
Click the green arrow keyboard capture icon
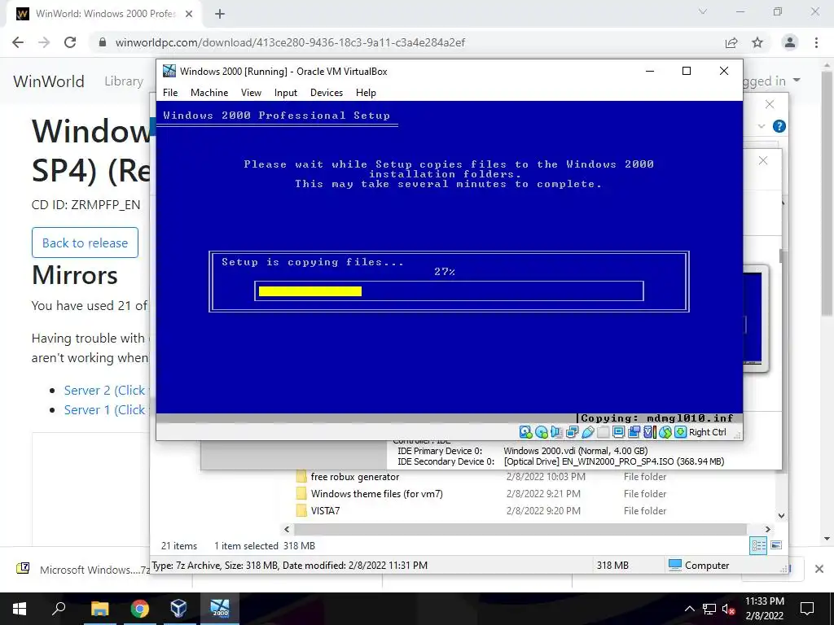coord(680,432)
